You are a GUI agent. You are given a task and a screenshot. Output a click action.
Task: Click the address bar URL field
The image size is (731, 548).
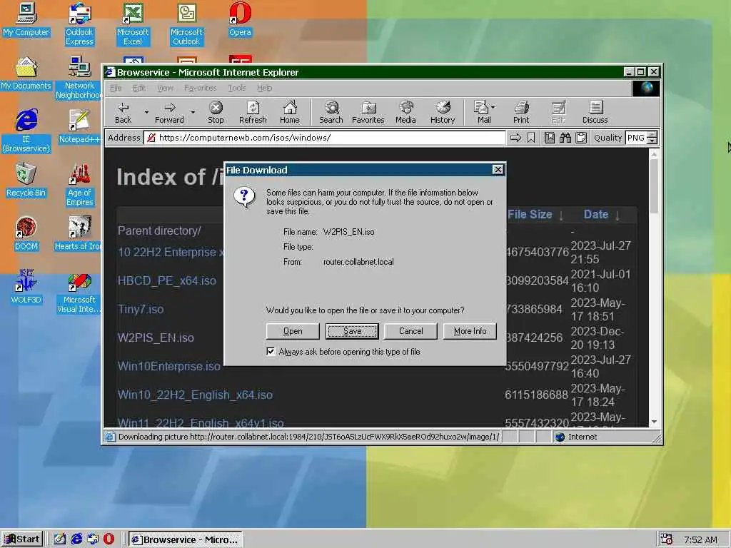(325, 138)
